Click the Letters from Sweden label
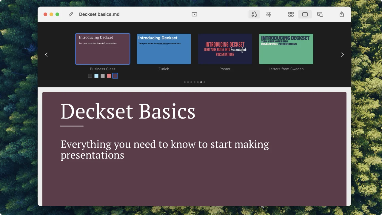 pyautogui.click(x=286, y=69)
